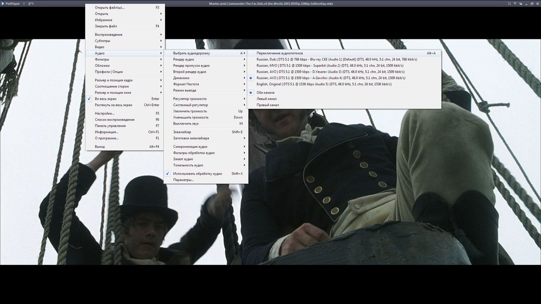Screen dimensions: 541x304
Task: Click 'Выбрать аудиодорожку' submenu item
Action: coord(206,53)
